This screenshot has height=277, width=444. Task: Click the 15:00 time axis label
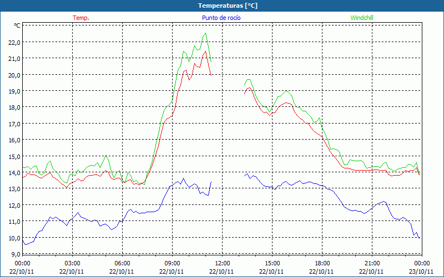(x=272, y=264)
